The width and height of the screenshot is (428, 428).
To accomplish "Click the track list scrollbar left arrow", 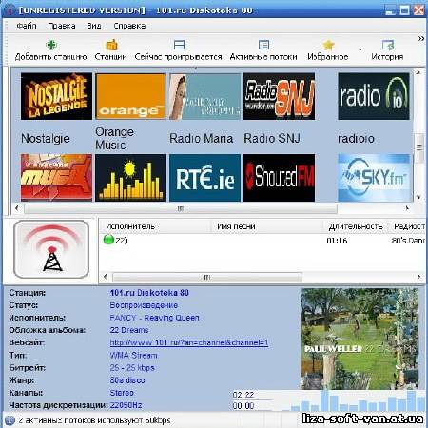I will pyautogui.click(x=106, y=277).
